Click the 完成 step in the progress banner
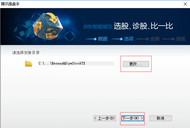This screenshot has width=190, height=128. [x=181, y=39]
